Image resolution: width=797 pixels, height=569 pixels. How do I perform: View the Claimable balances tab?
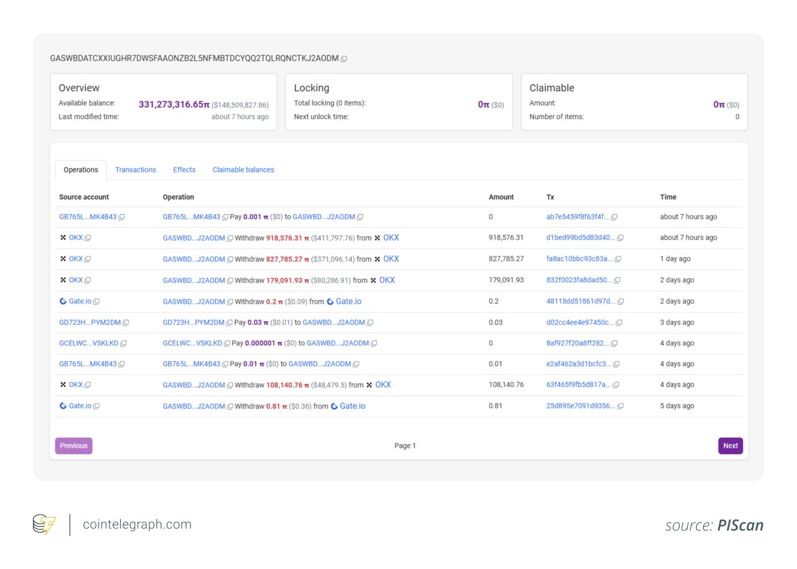click(x=243, y=169)
